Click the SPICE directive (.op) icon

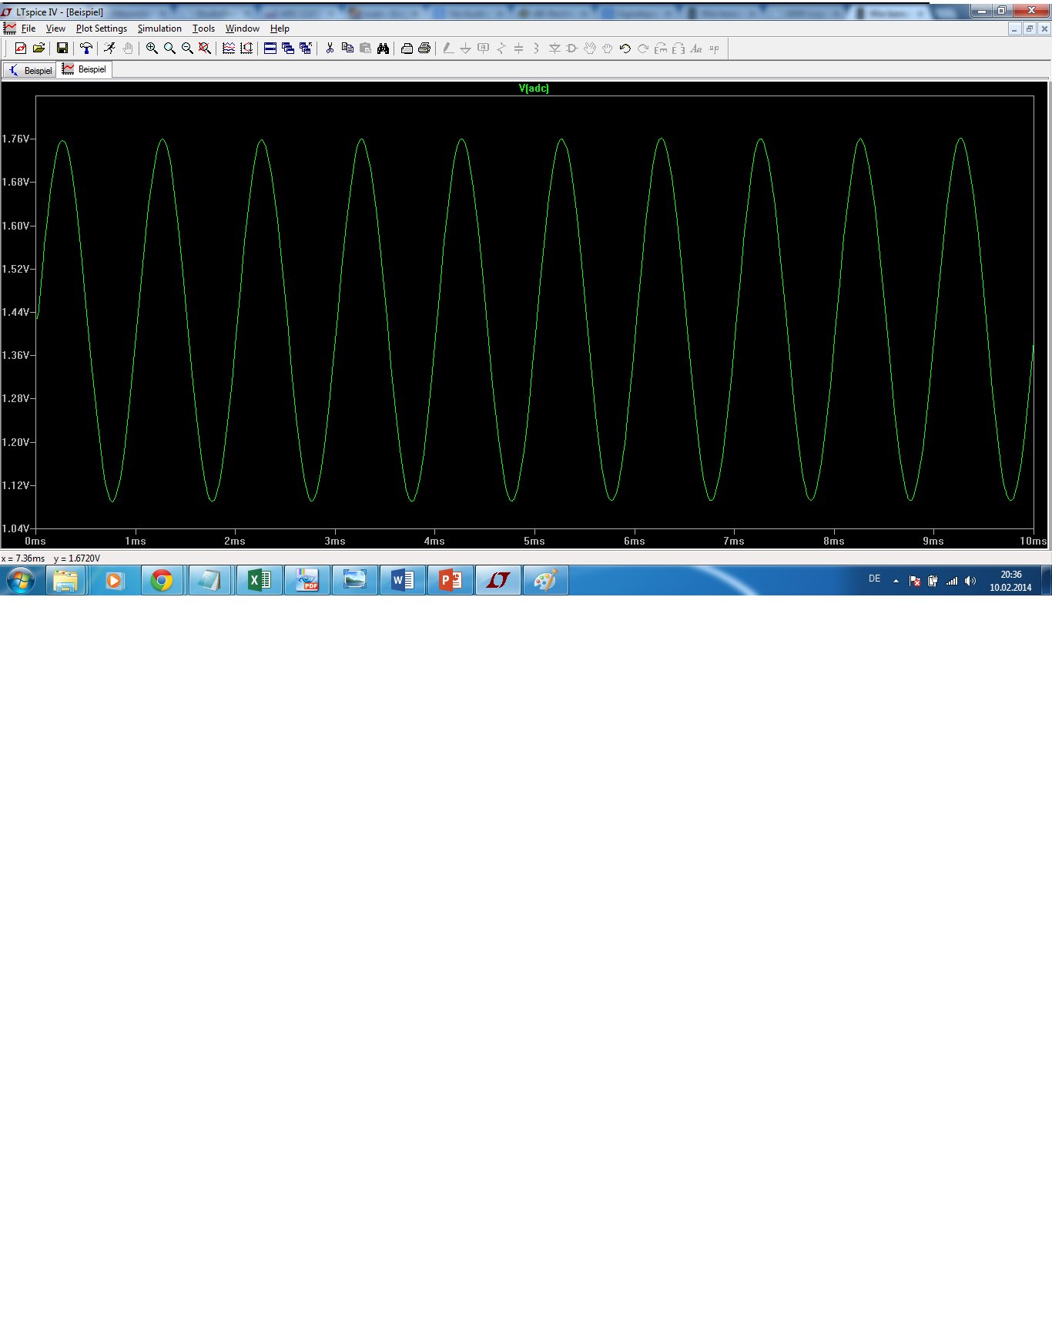714,48
